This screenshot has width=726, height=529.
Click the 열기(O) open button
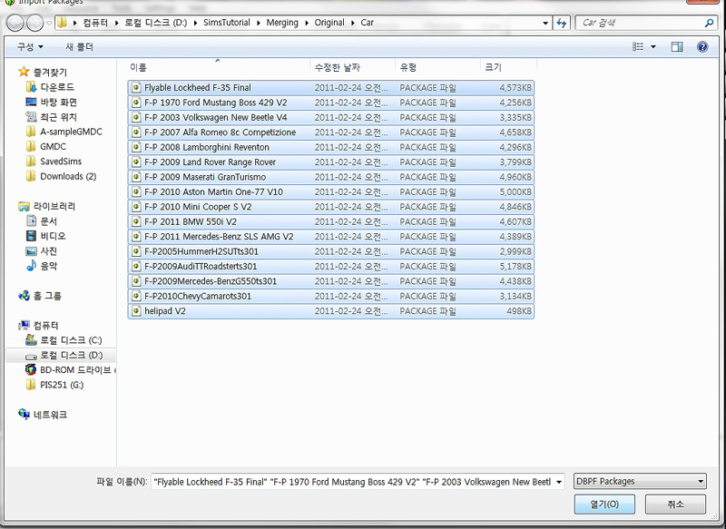click(604, 504)
